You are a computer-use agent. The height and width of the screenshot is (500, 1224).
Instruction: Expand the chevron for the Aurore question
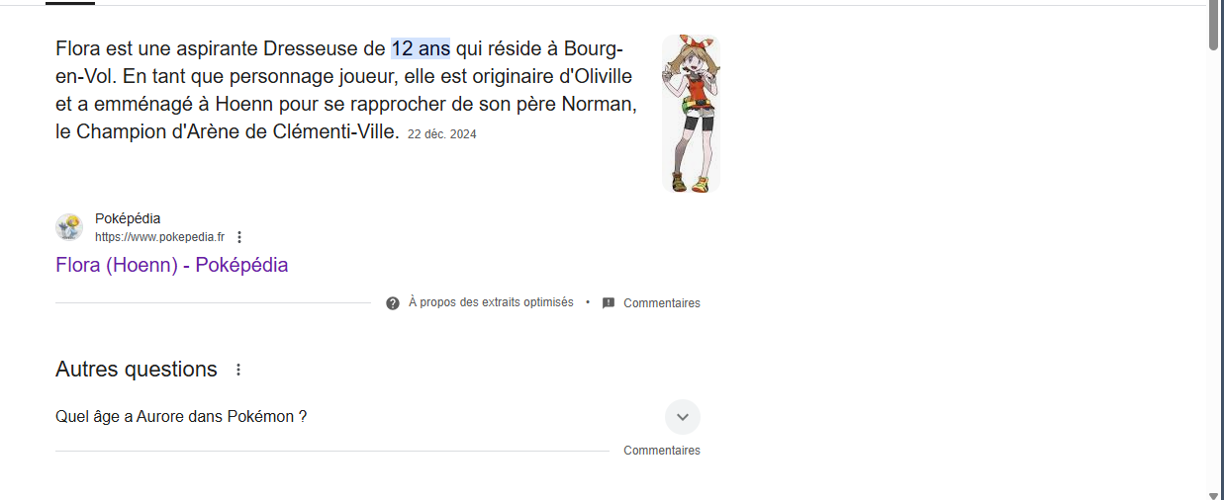(682, 417)
